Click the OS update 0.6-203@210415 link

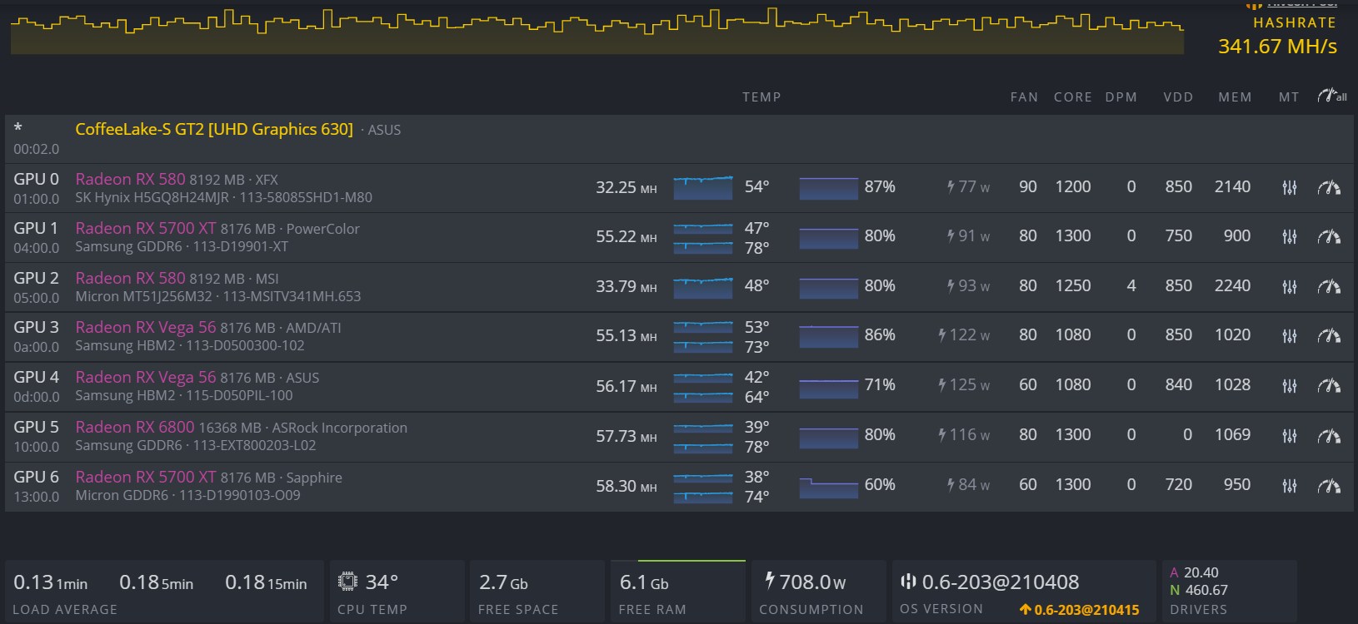pos(1079,610)
